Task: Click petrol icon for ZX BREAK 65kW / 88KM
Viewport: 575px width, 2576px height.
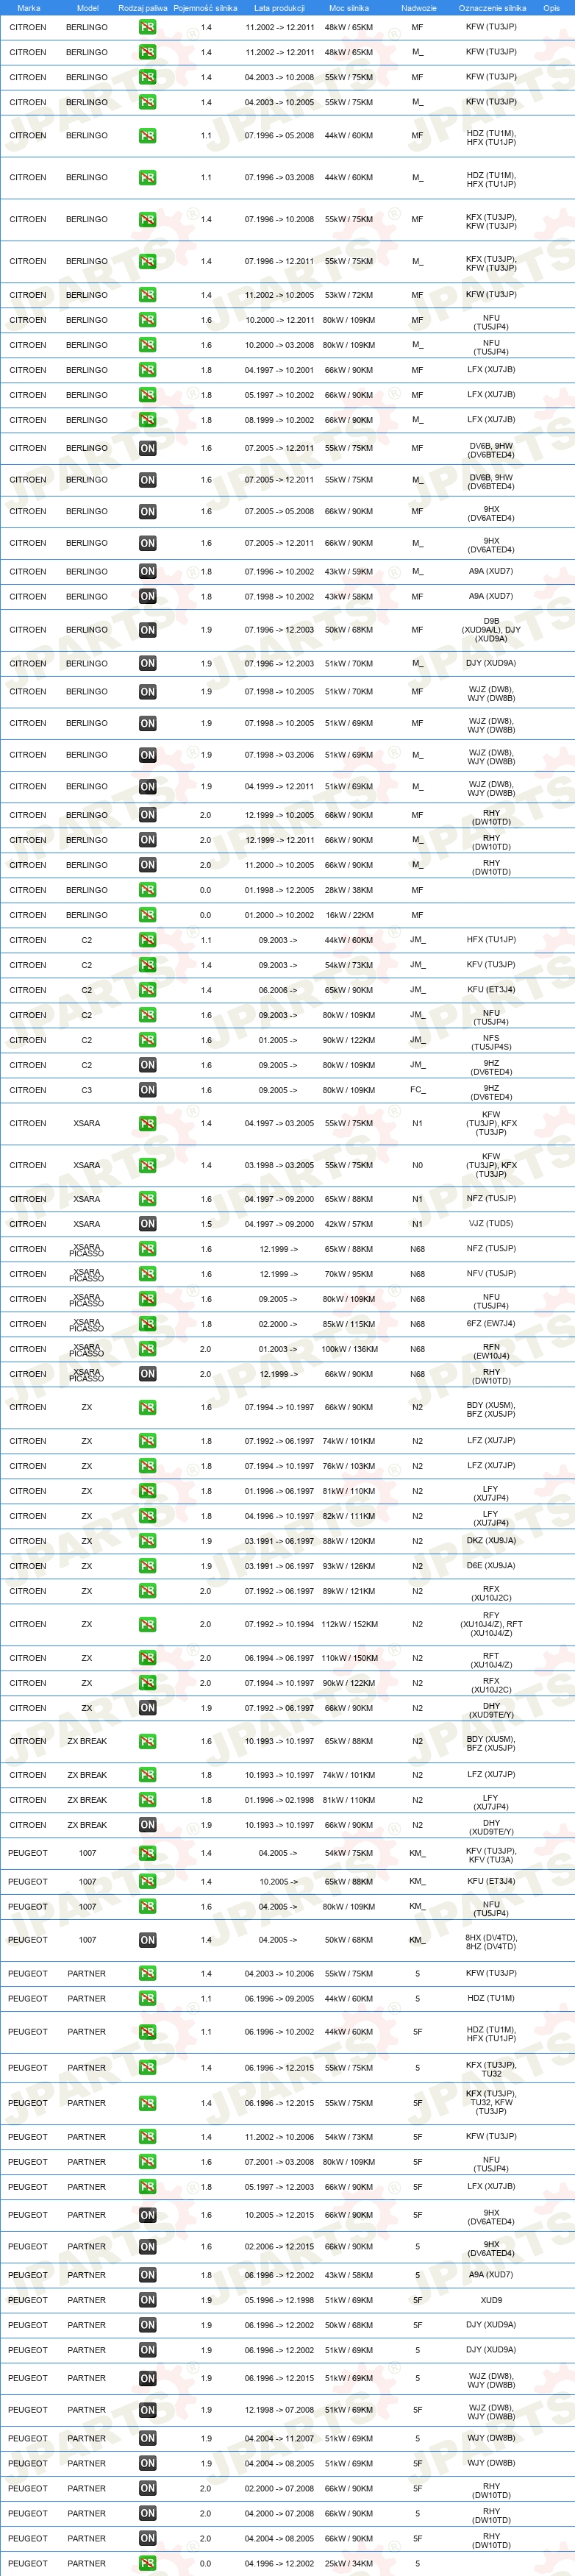Action: click(147, 1741)
